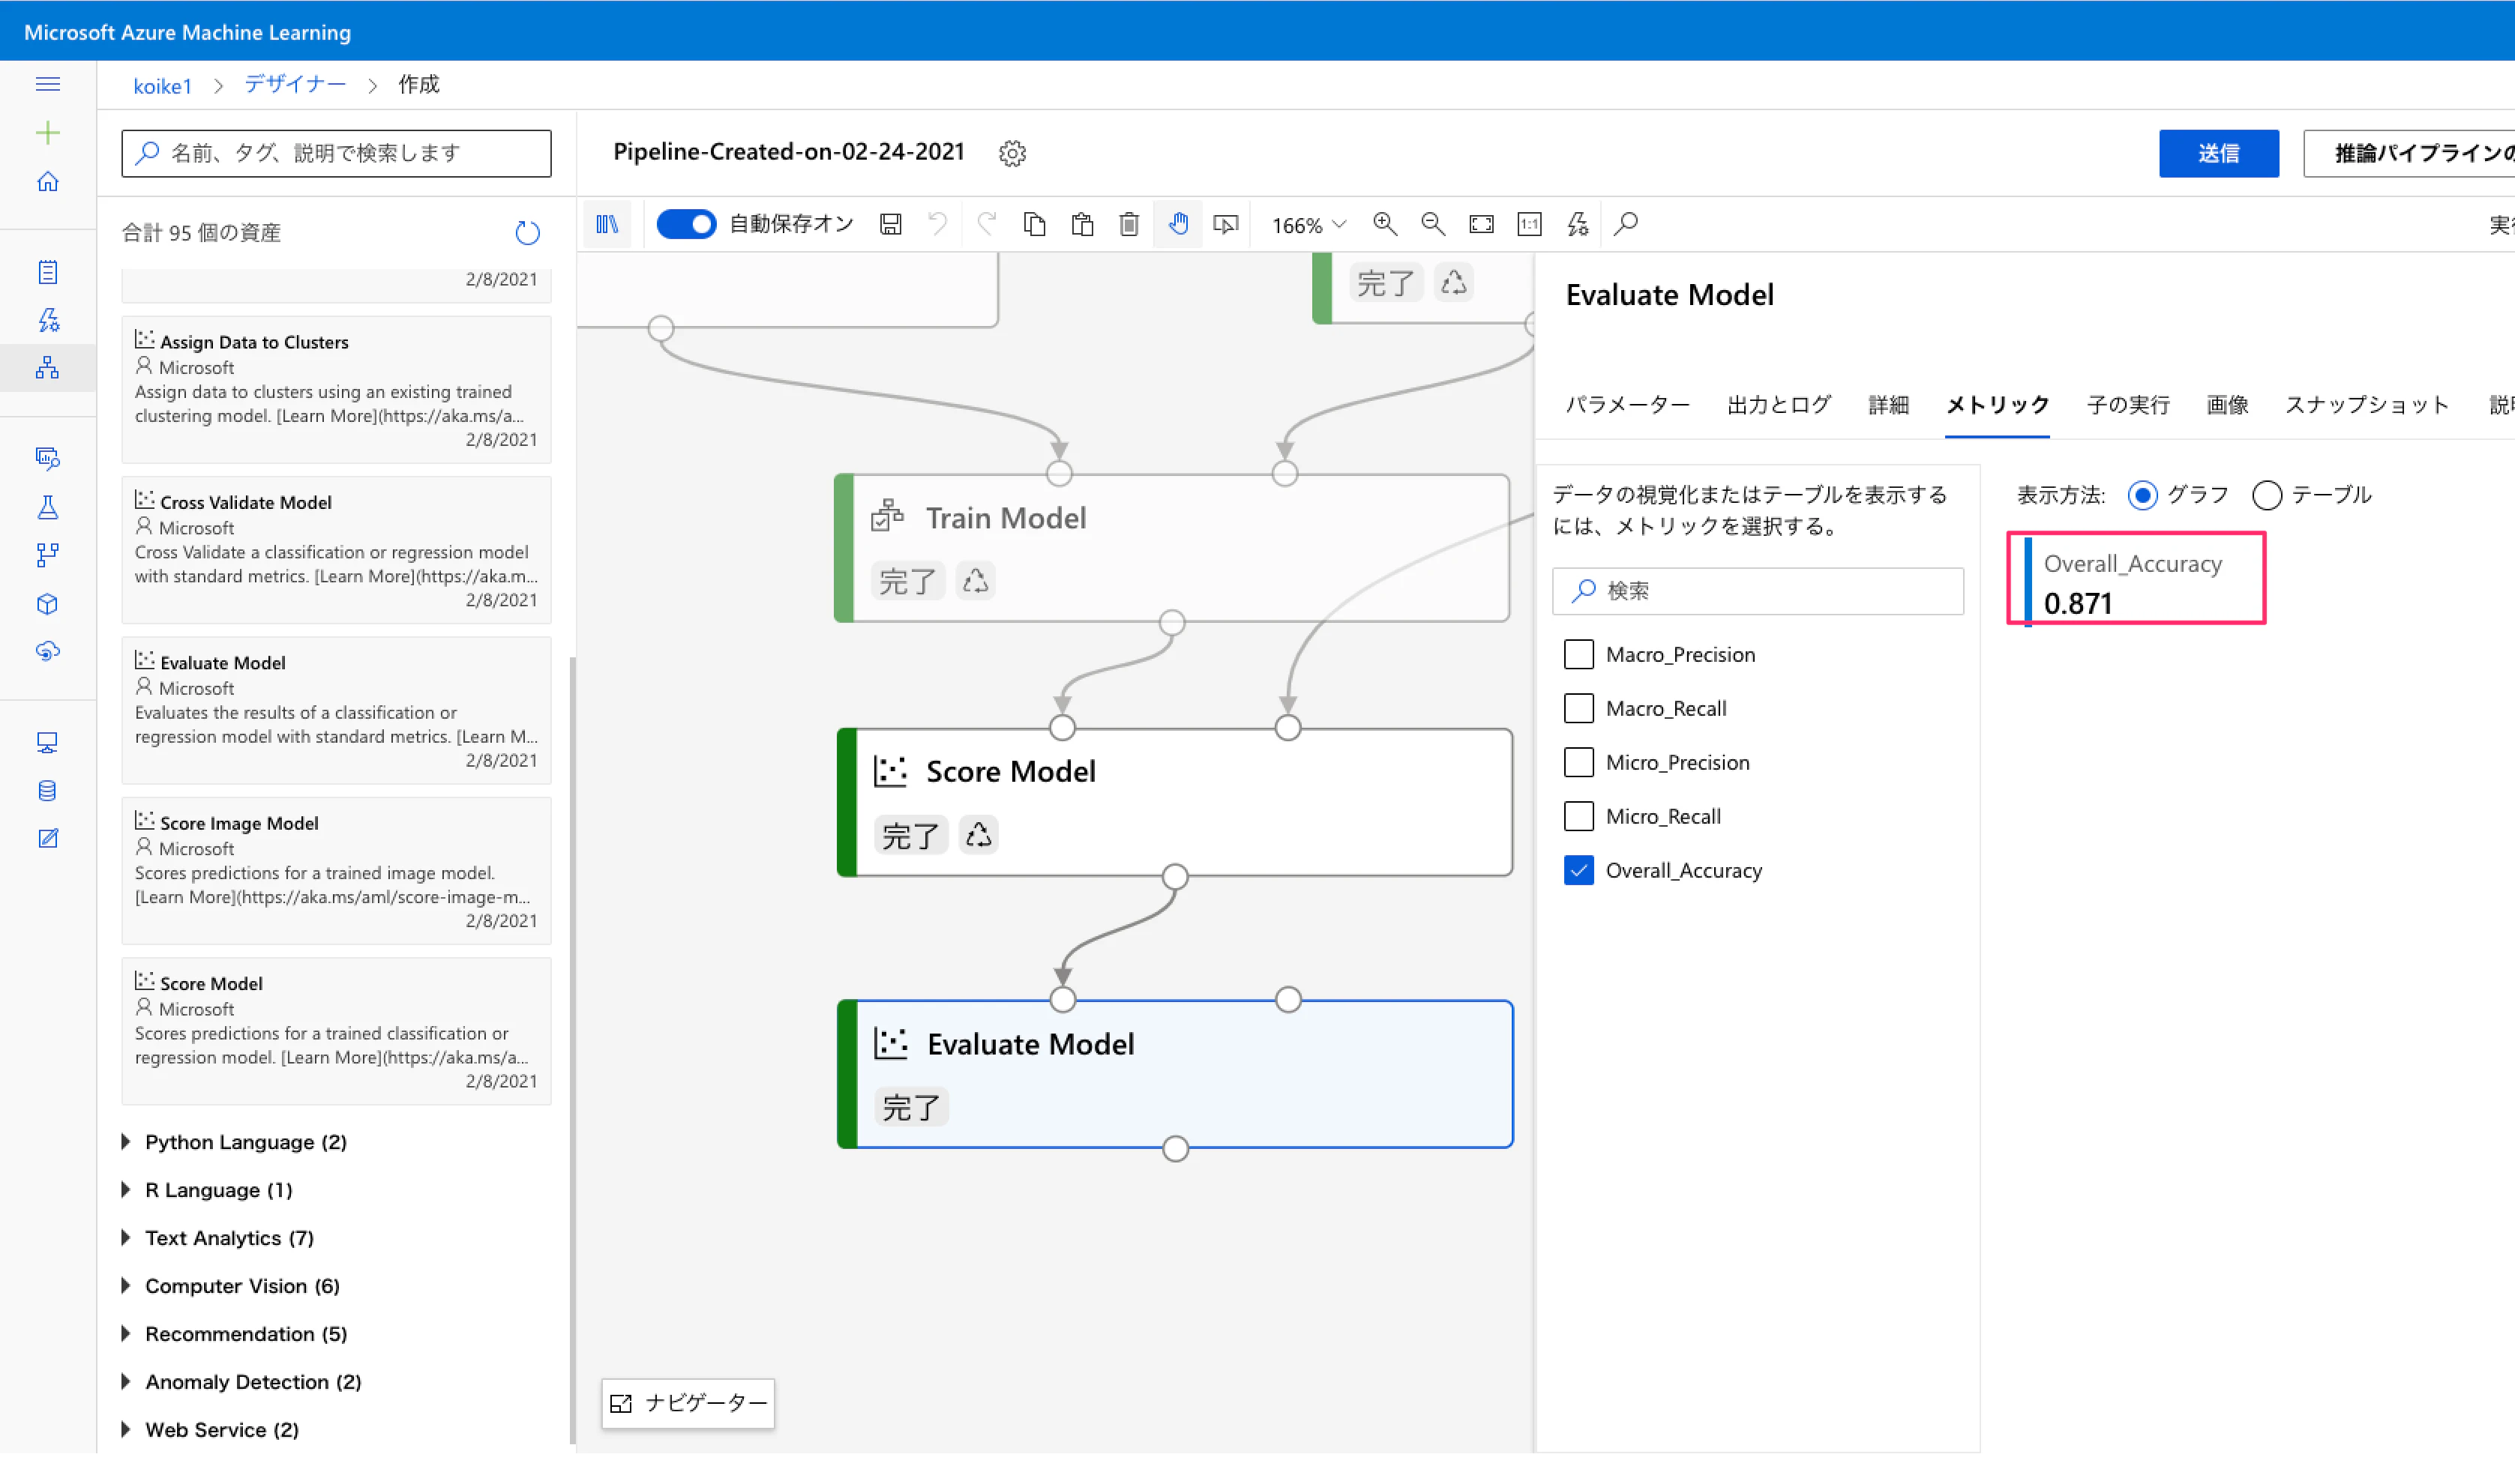Open the Designer icon in the sidebar
Screen dimensions: 2515x1484
(47, 368)
